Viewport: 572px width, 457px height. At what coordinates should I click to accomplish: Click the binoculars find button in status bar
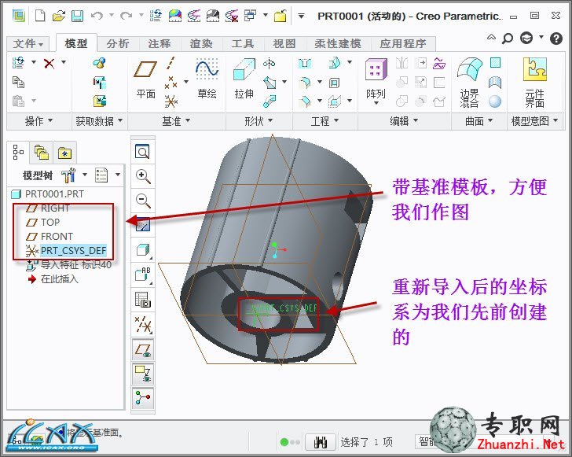[321, 442]
